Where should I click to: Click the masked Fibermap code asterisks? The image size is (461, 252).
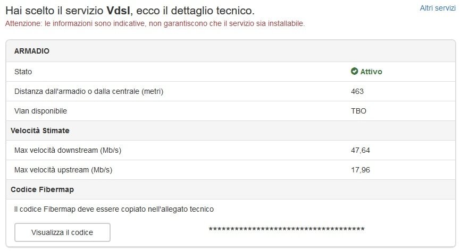pyautogui.click(x=286, y=229)
